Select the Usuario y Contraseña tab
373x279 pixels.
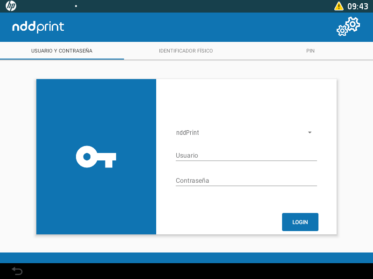(62, 51)
